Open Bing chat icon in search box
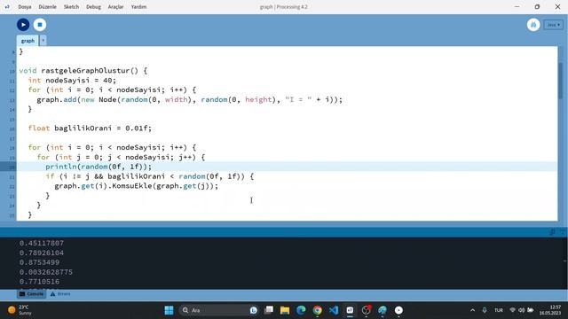Image resolution: width=568 pixels, height=319 pixels. pos(254,310)
